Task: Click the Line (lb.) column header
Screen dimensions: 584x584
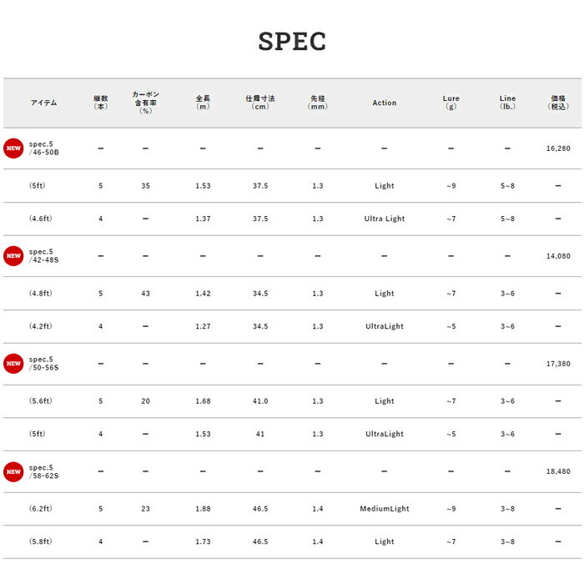Action: [x=507, y=103]
